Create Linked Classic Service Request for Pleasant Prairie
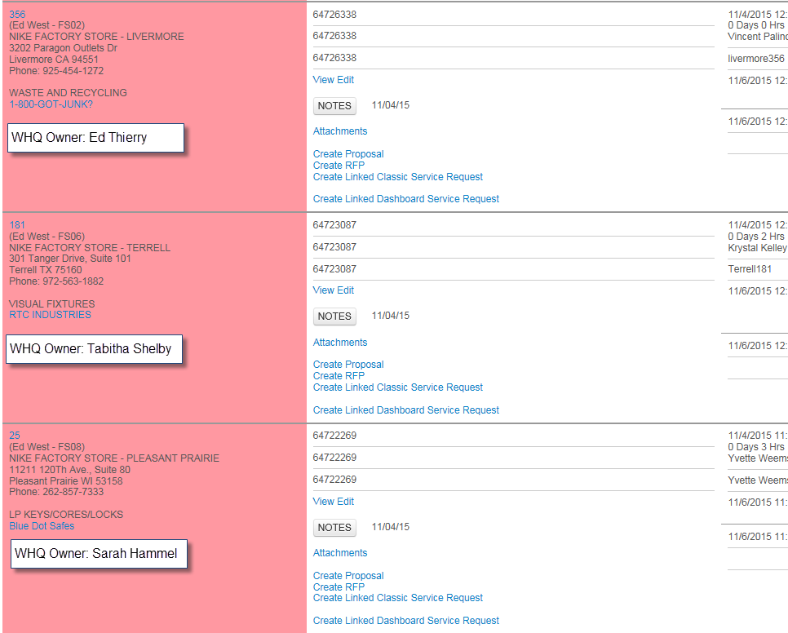This screenshot has height=633, width=788. (398, 598)
